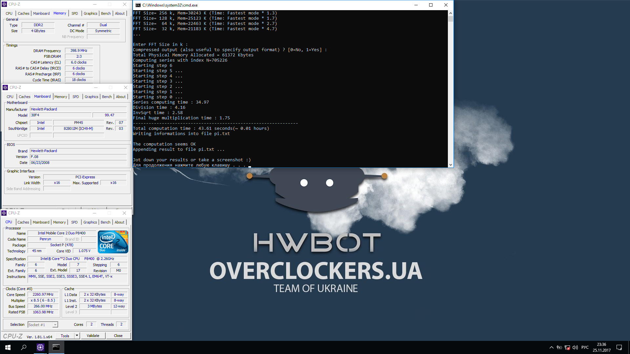Click the scroll-down arrow in the cmd window

click(x=451, y=165)
